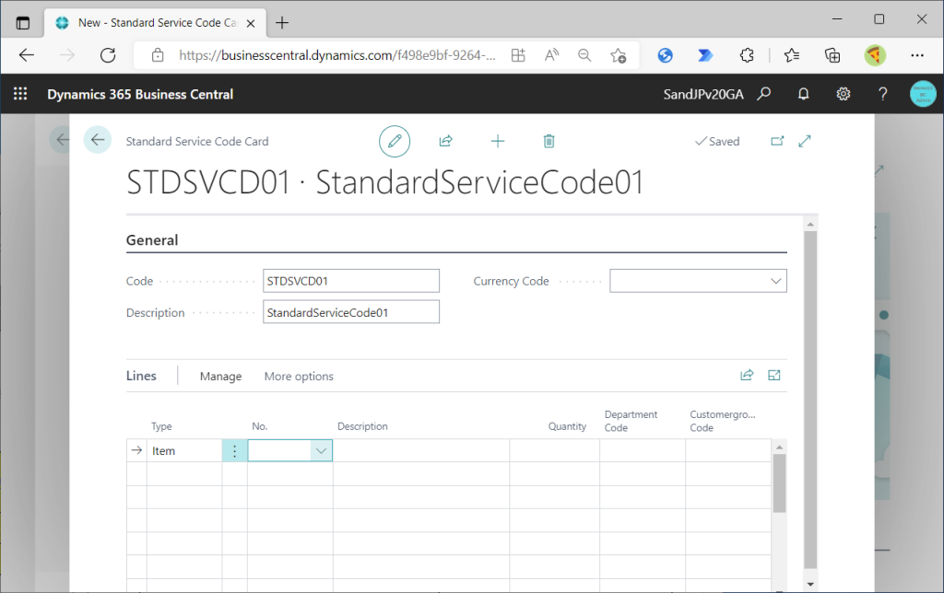Click the share icon in Lines section
Viewport: 944px width, 593px height.
(747, 376)
